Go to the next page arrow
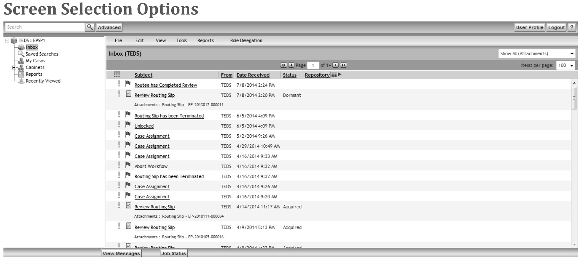Image resolution: width=580 pixels, height=259 pixels. pyautogui.click(x=335, y=65)
